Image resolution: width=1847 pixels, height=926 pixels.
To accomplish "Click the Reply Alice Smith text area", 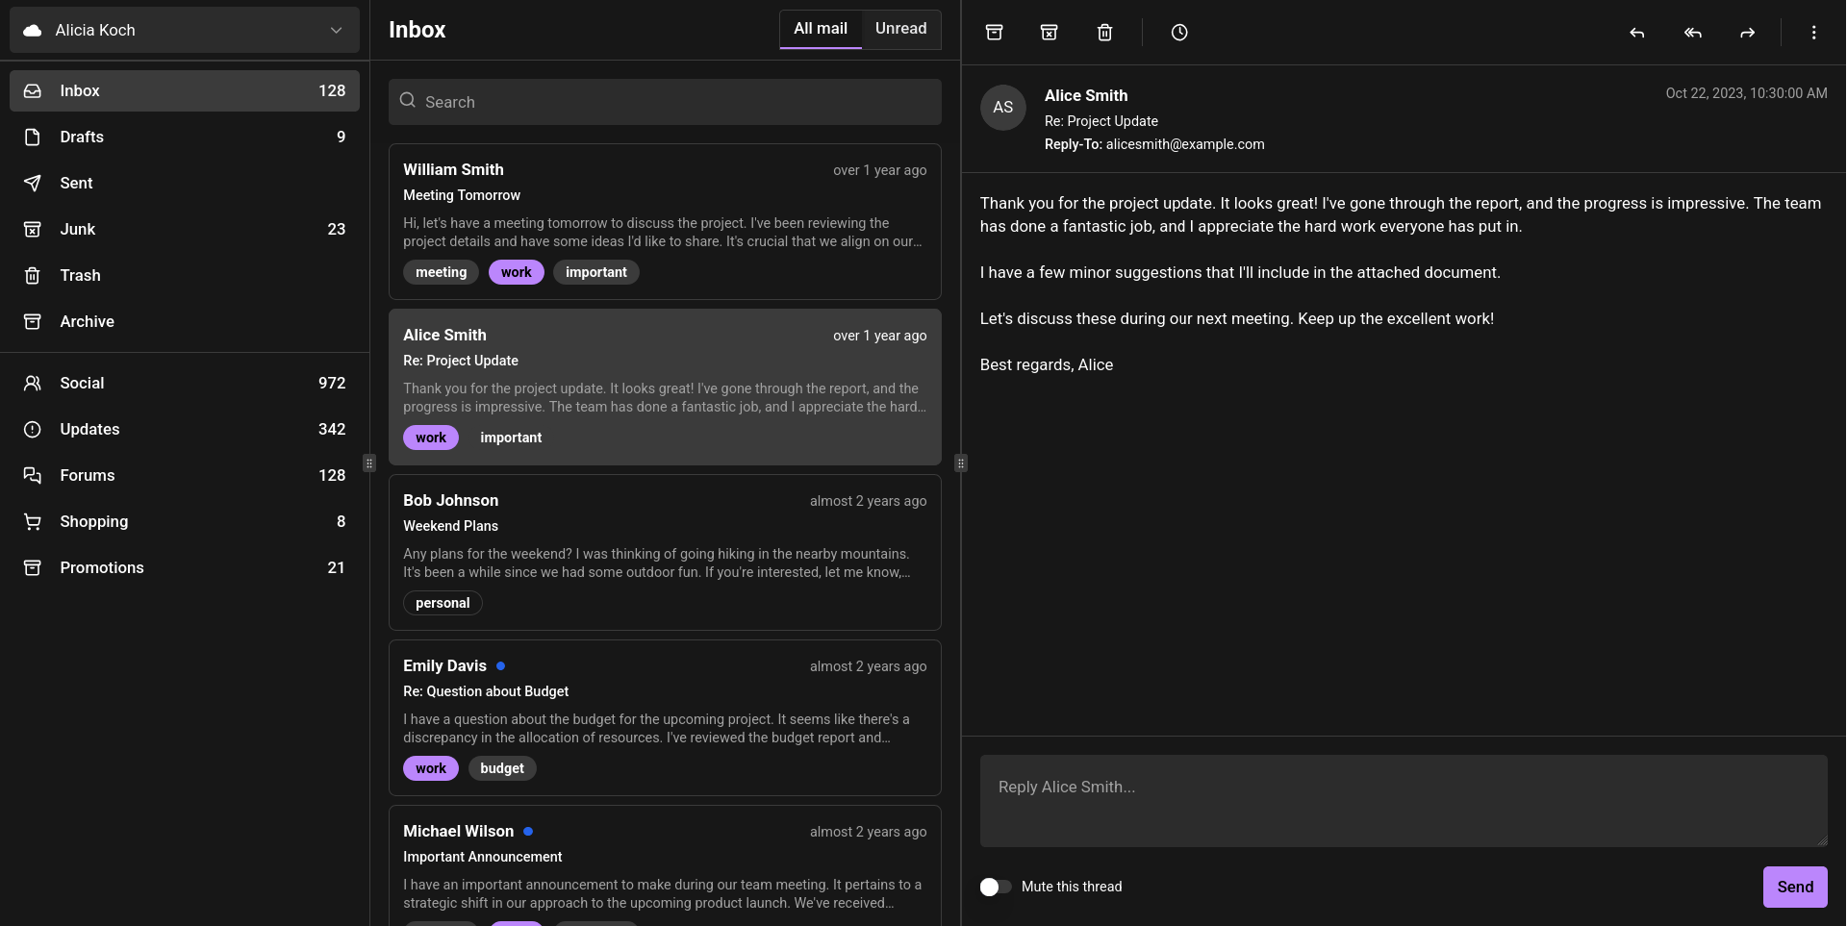I will [1404, 801].
